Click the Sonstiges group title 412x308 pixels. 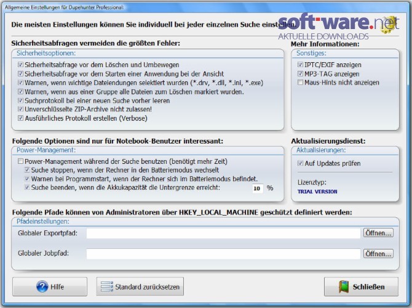311,53
